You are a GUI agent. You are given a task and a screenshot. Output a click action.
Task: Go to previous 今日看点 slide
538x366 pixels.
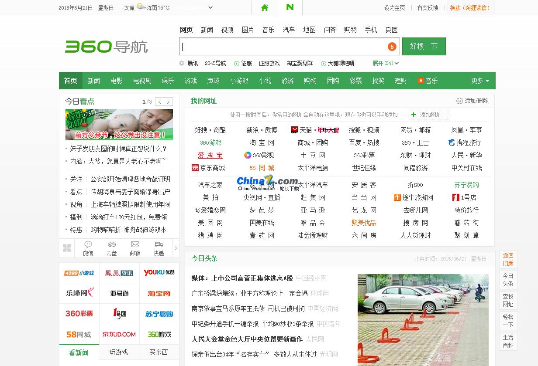(x=160, y=102)
